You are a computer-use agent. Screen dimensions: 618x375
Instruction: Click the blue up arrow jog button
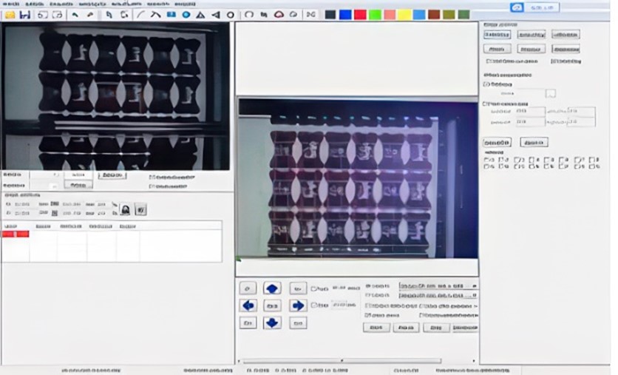click(x=272, y=288)
